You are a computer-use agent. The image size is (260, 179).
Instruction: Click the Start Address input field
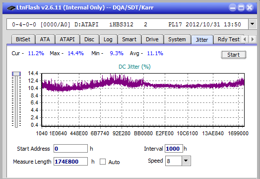tap(70, 149)
